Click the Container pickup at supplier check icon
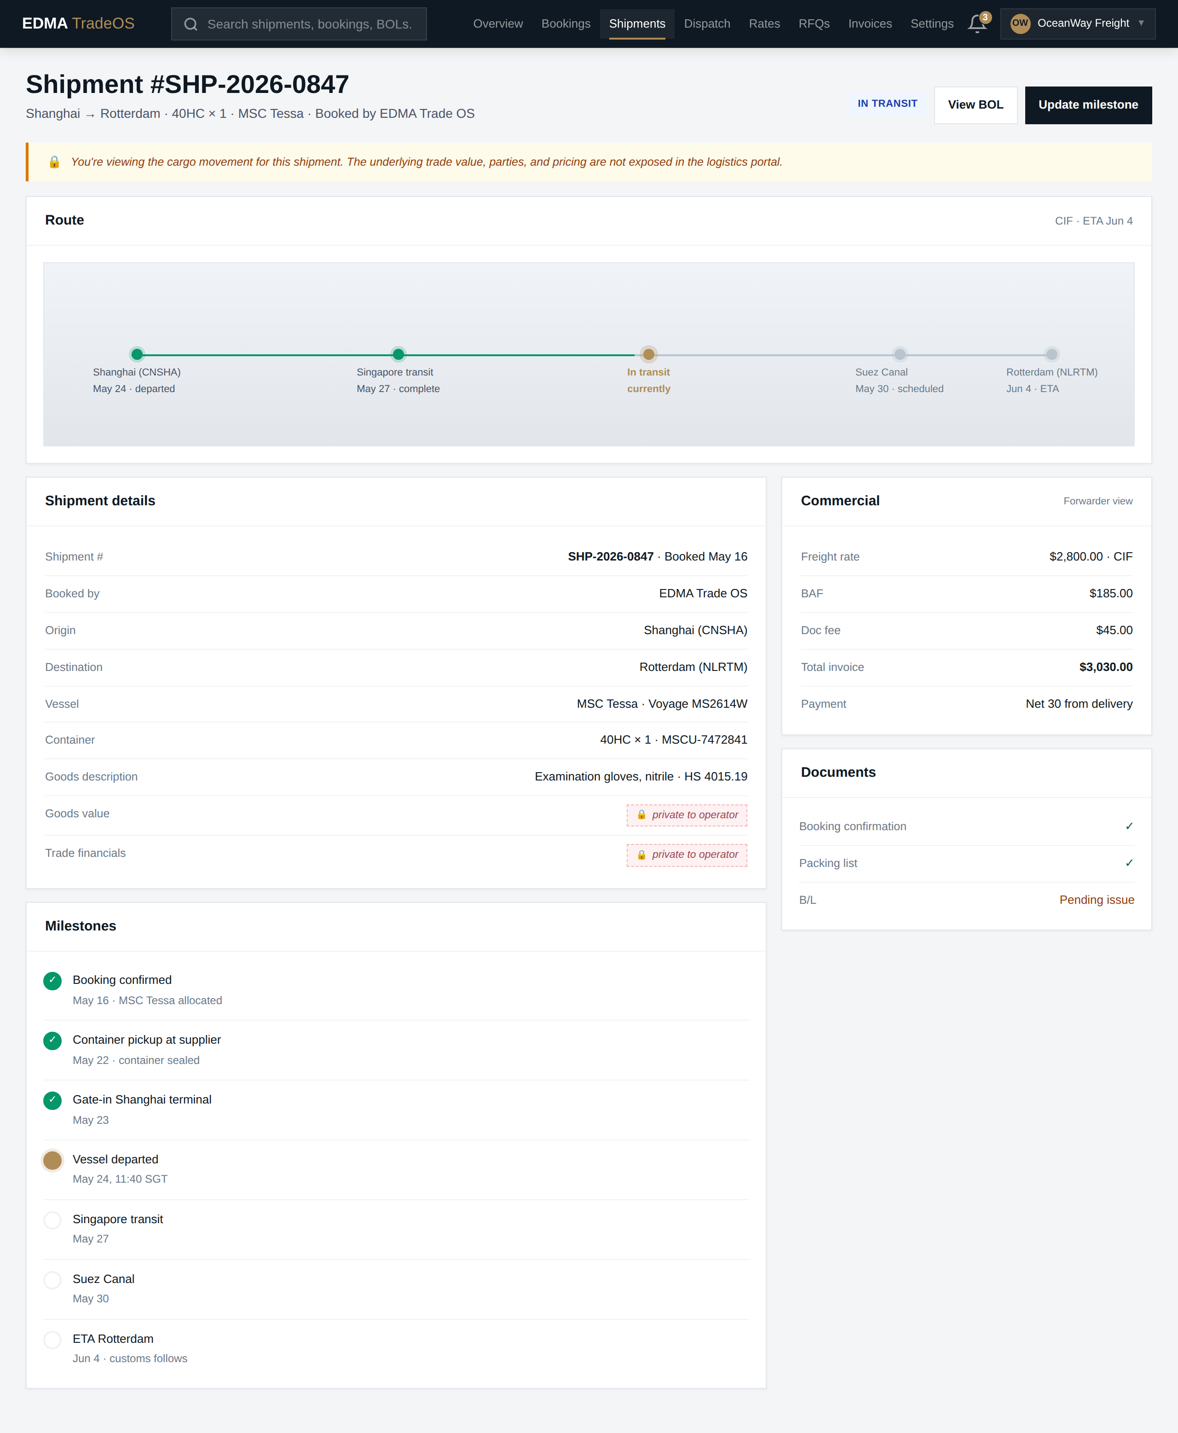Viewport: 1178px width, 1433px height. coord(52,1040)
